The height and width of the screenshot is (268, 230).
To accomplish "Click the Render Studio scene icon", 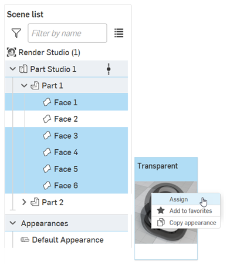I will point(11,52).
